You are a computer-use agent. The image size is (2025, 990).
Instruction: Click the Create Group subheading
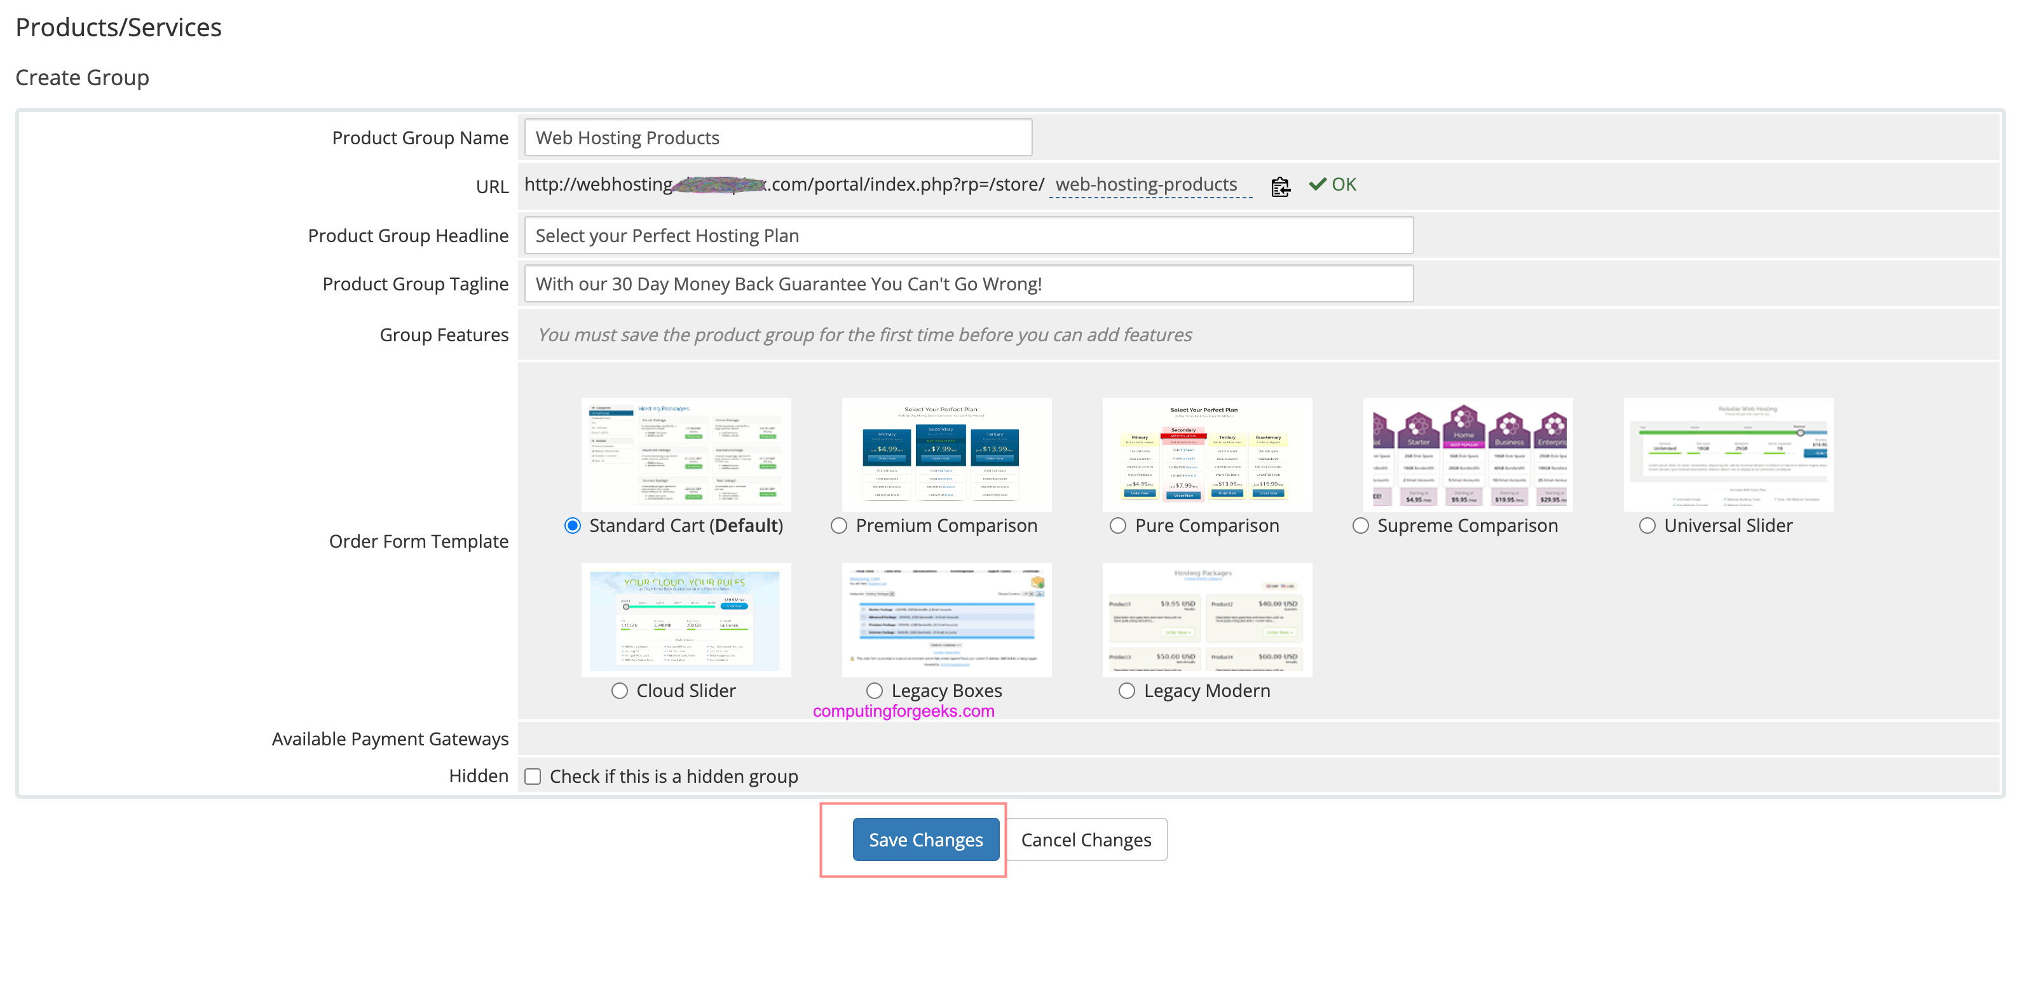click(x=83, y=78)
